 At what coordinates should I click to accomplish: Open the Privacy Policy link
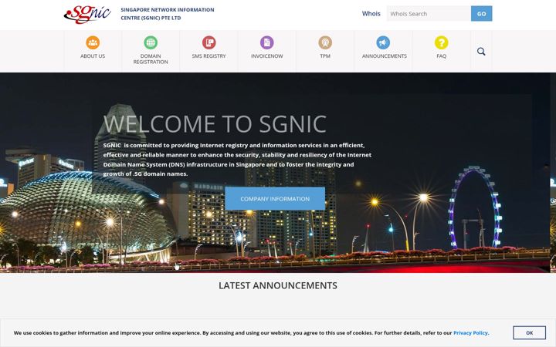(470, 333)
